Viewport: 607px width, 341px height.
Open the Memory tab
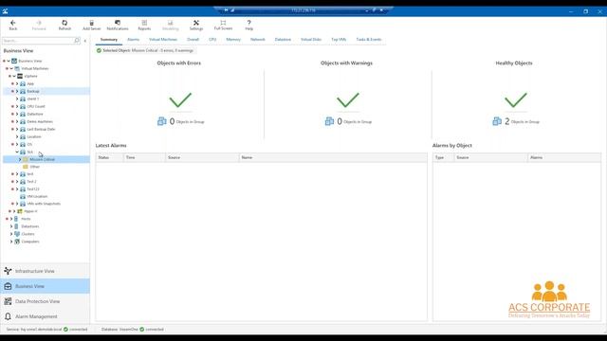point(233,40)
